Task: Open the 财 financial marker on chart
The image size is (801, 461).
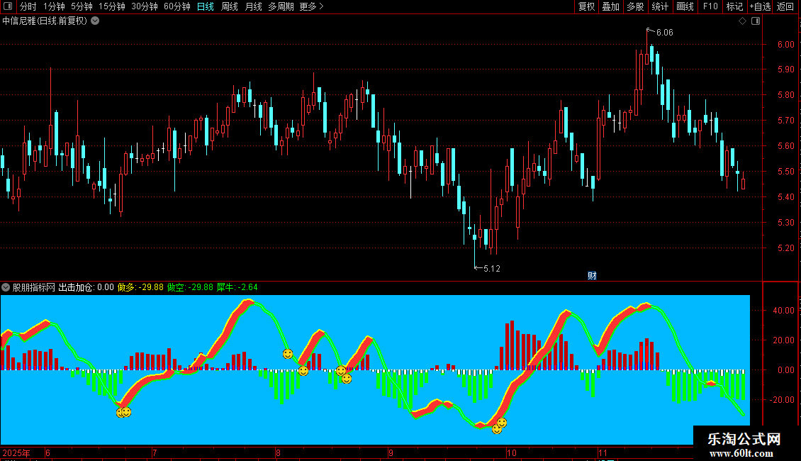Action: coord(592,275)
